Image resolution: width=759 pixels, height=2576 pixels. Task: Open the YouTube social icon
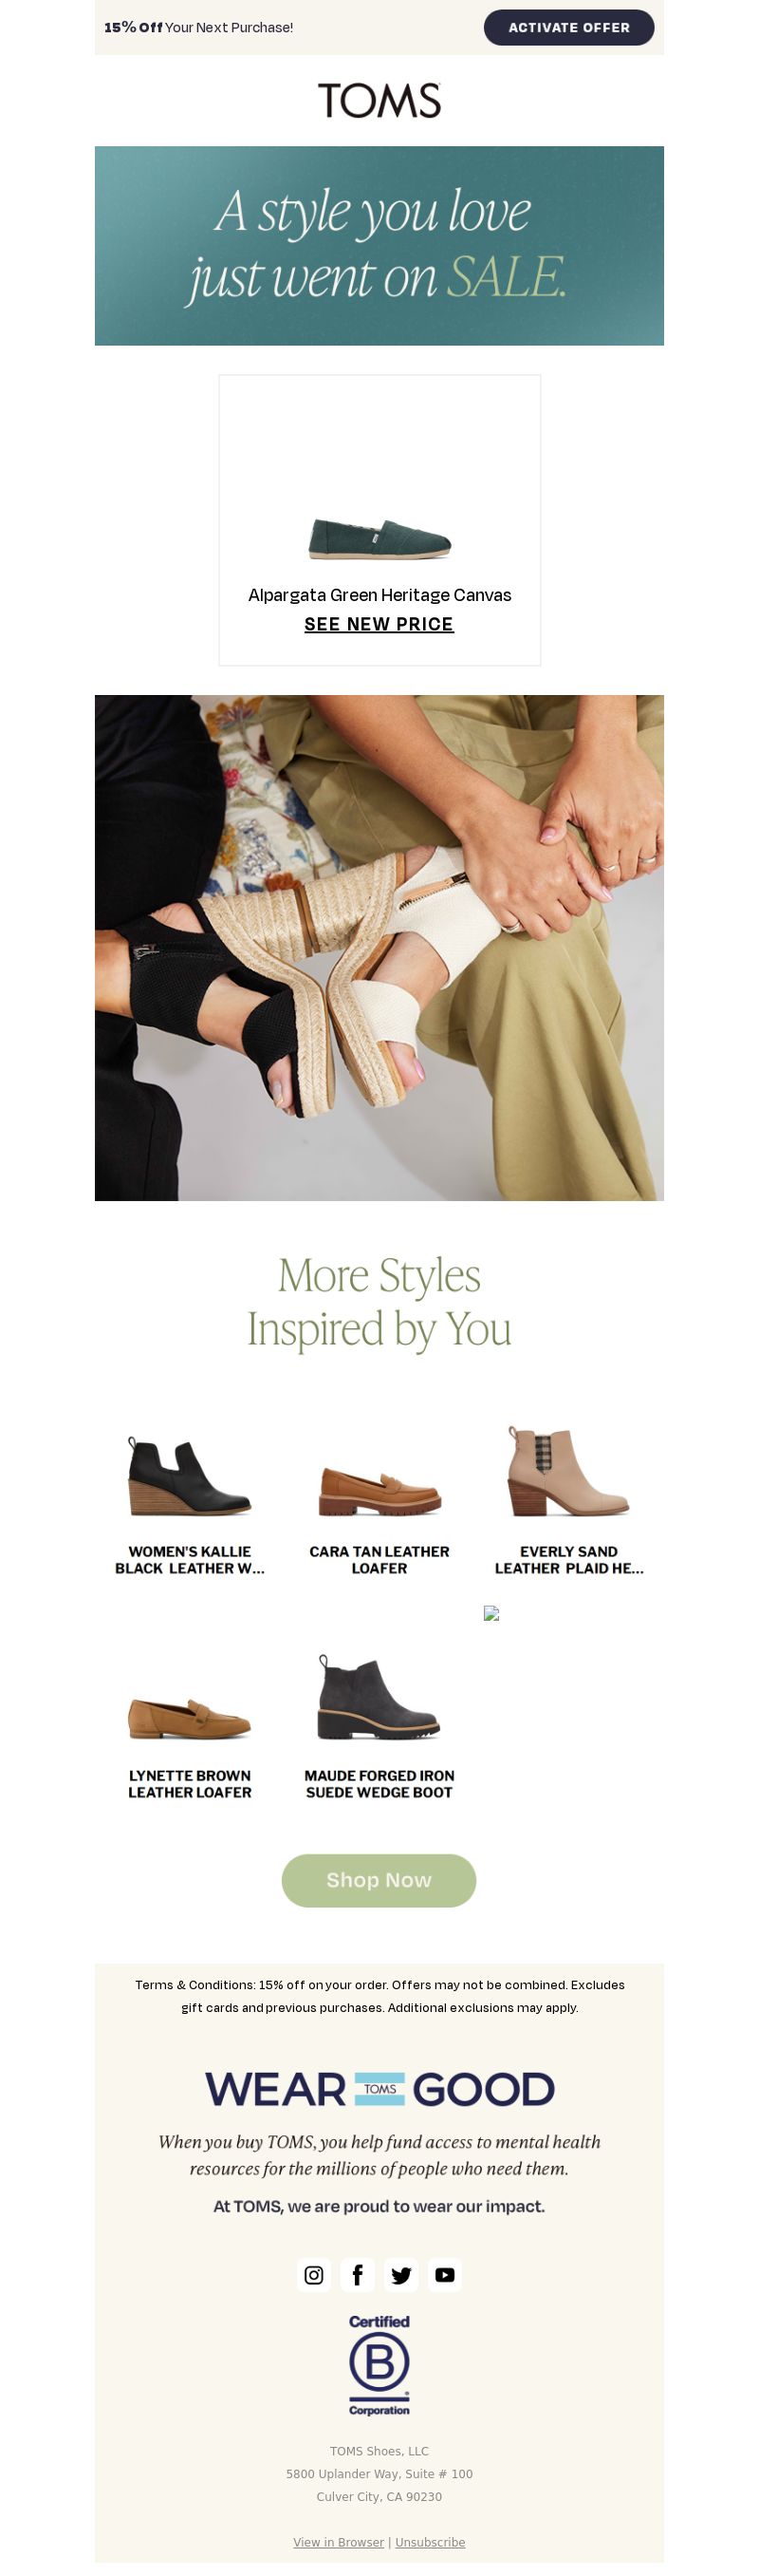[x=445, y=2275]
